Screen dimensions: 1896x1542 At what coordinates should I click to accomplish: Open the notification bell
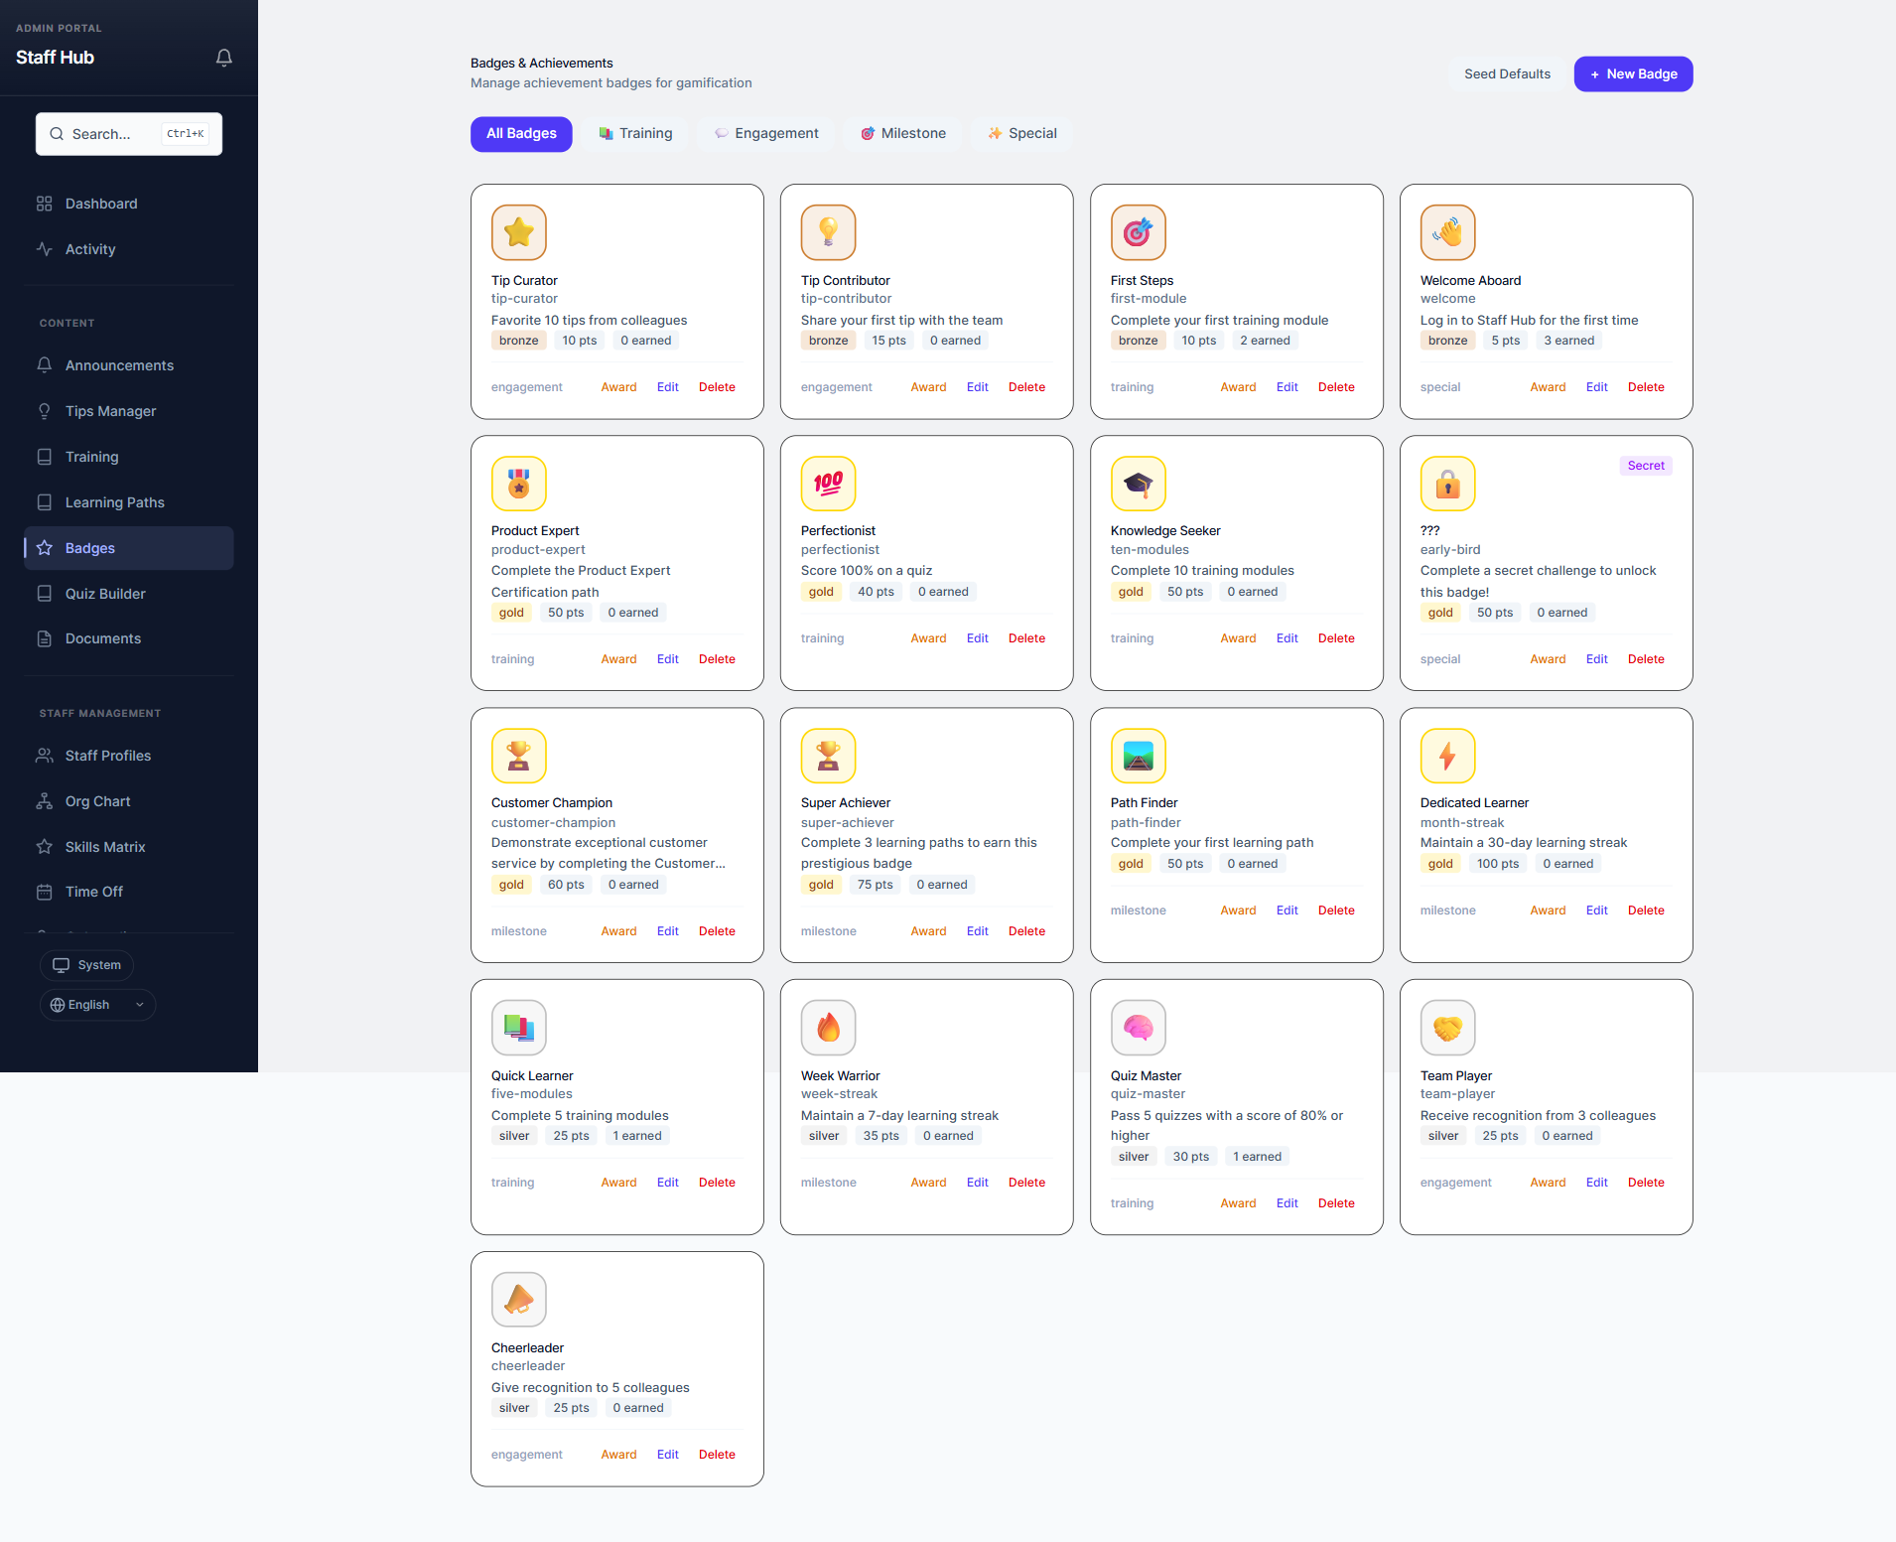tap(223, 58)
